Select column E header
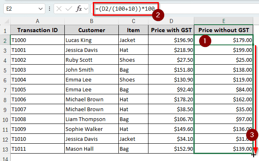 coord(224,21)
